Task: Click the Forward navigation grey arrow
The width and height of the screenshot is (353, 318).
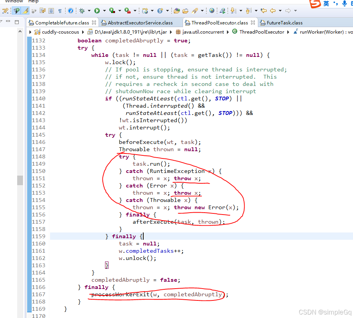Action: (x=288, y=11)
